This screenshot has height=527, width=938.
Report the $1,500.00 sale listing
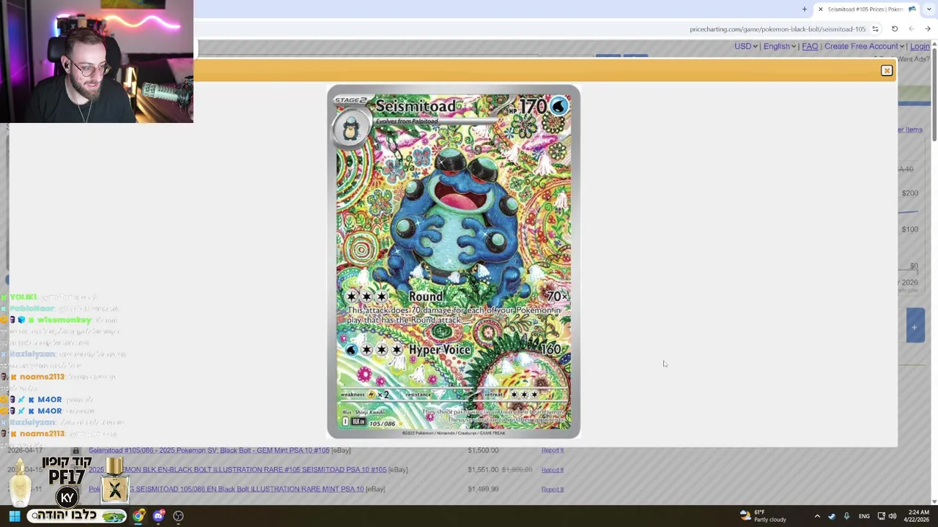[x=553, y=450]
